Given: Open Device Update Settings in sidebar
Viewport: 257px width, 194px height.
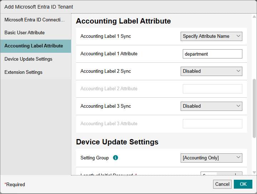Looking at the screenshot, I should point(36,59).
